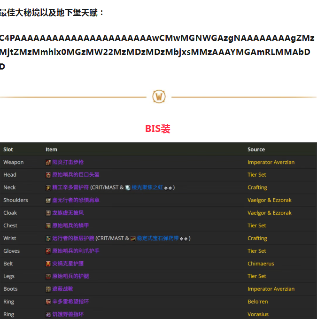Open the 稳定式宝石弹药带 link in Wrist row
The image size is (317, 319).
(157, 238)
